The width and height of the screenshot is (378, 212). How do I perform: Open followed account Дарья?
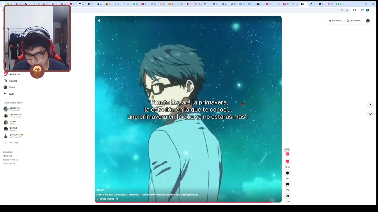point(15,109)
